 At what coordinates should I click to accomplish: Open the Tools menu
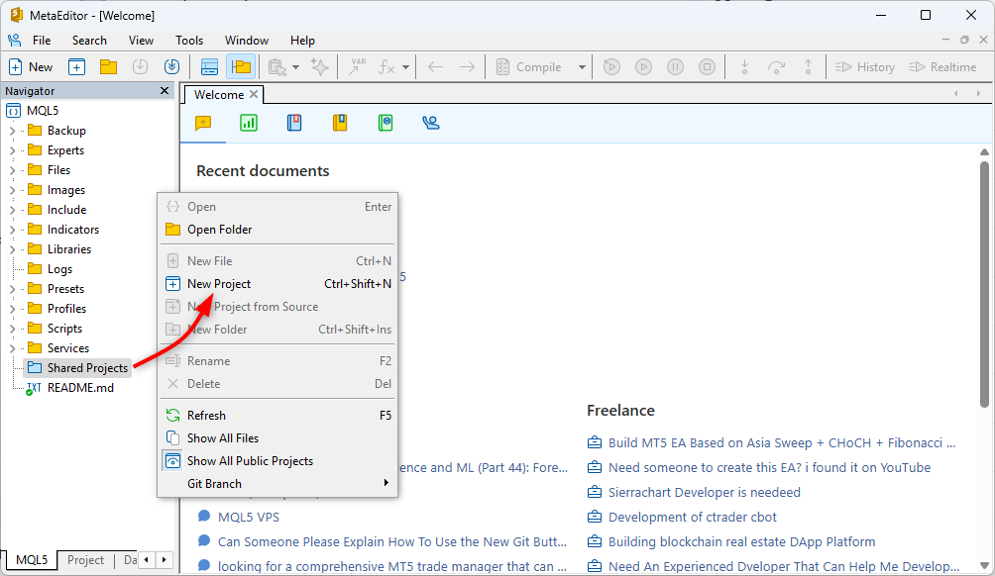(189, 41)
